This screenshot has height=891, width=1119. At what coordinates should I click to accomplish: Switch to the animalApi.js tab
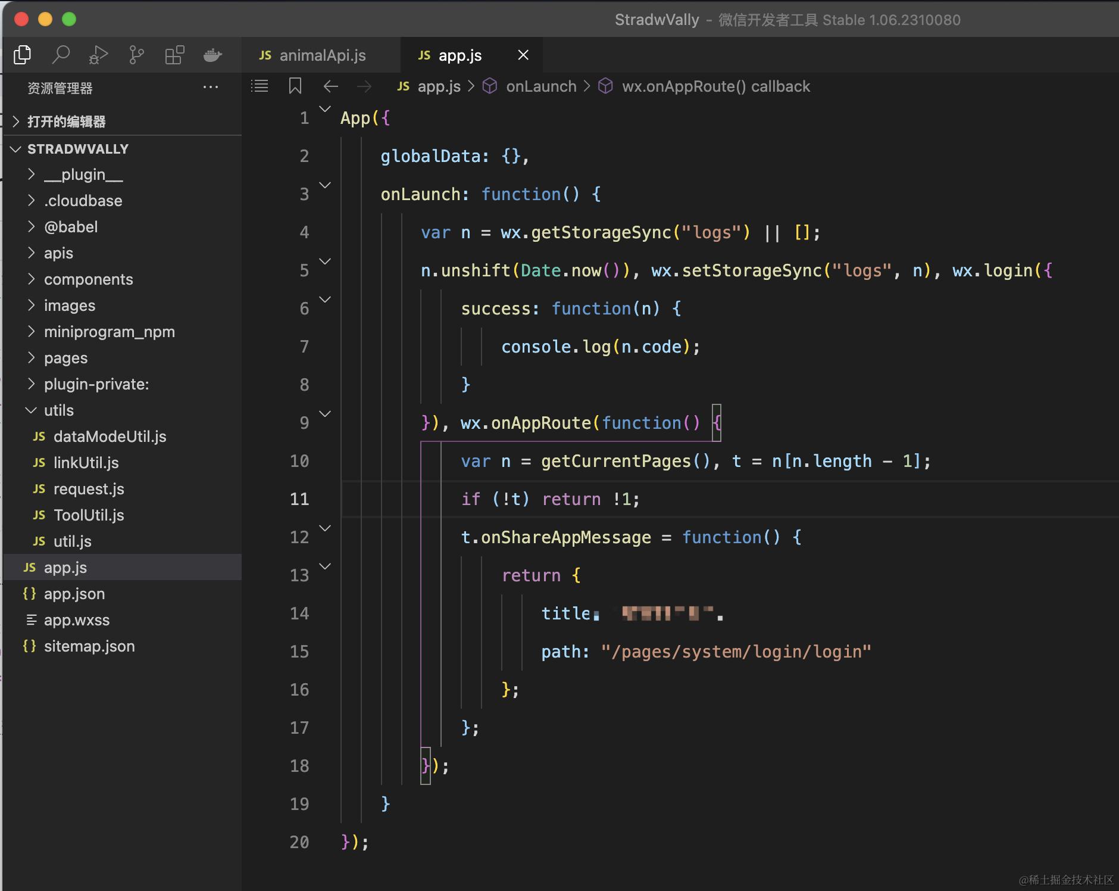point(322,55)
